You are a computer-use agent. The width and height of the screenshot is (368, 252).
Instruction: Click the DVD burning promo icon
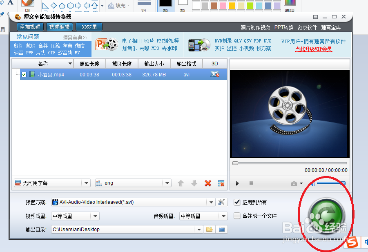click(199, 45)
